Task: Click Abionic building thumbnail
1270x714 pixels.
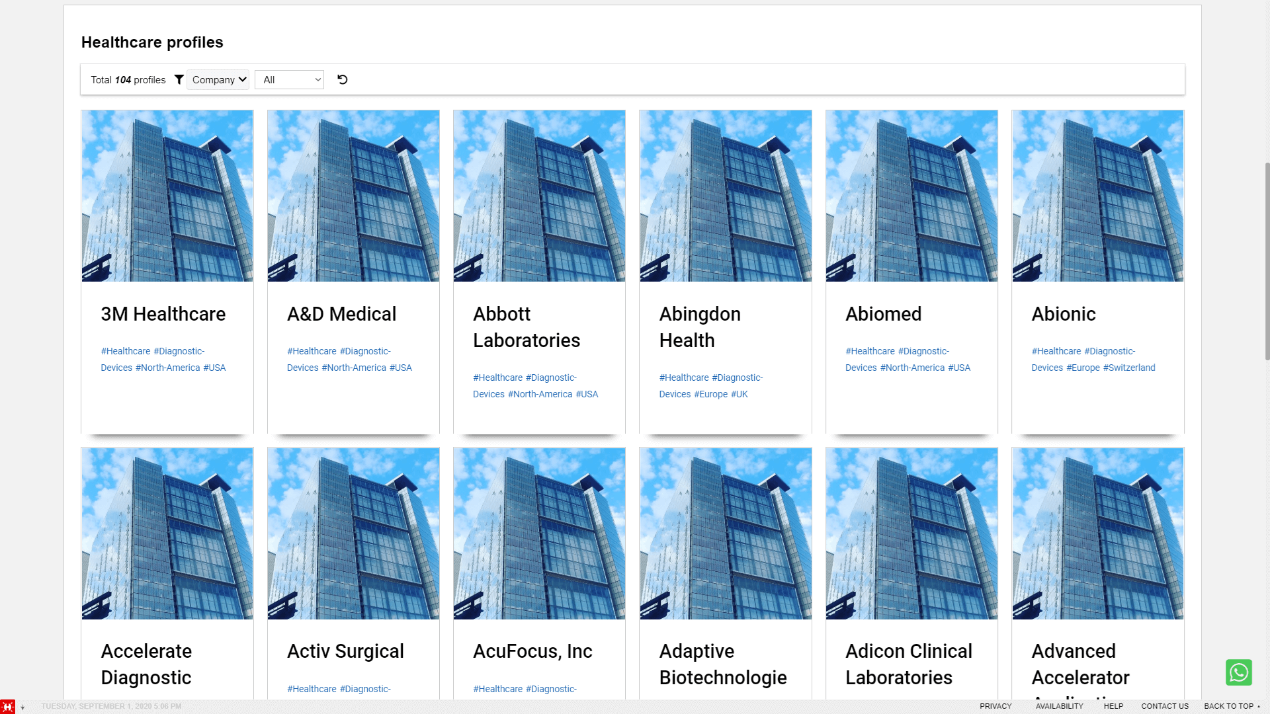Action: pyautogui.click(x=1098, y=196)
